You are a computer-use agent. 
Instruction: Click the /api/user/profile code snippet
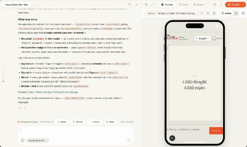71,29
